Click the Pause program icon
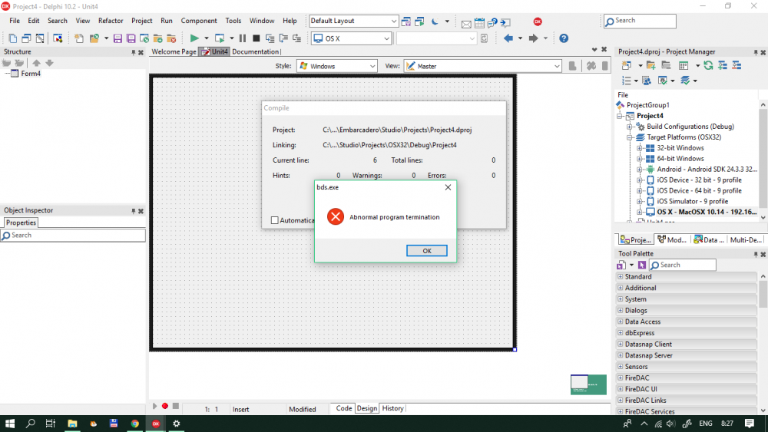This screenshot has height=432, width=768. [243, 38]
